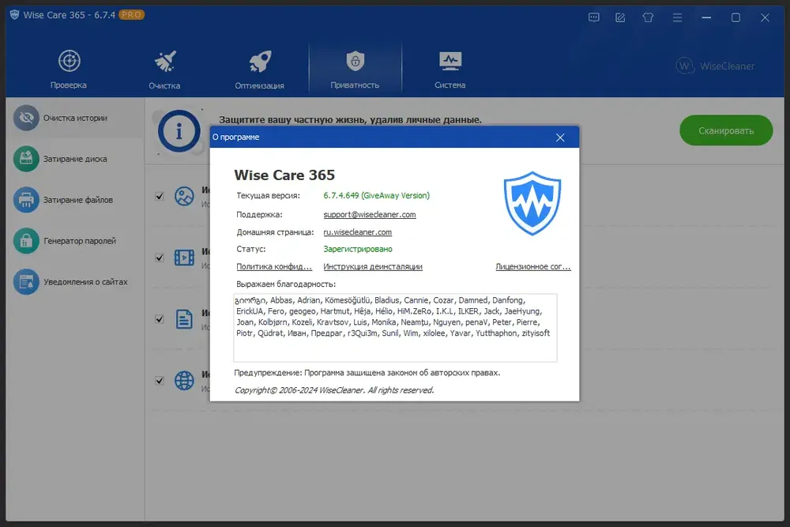Minimize the Wise Care 365 window
The width and height of the screenshot is (790, 527).
(x=706, y=17)
